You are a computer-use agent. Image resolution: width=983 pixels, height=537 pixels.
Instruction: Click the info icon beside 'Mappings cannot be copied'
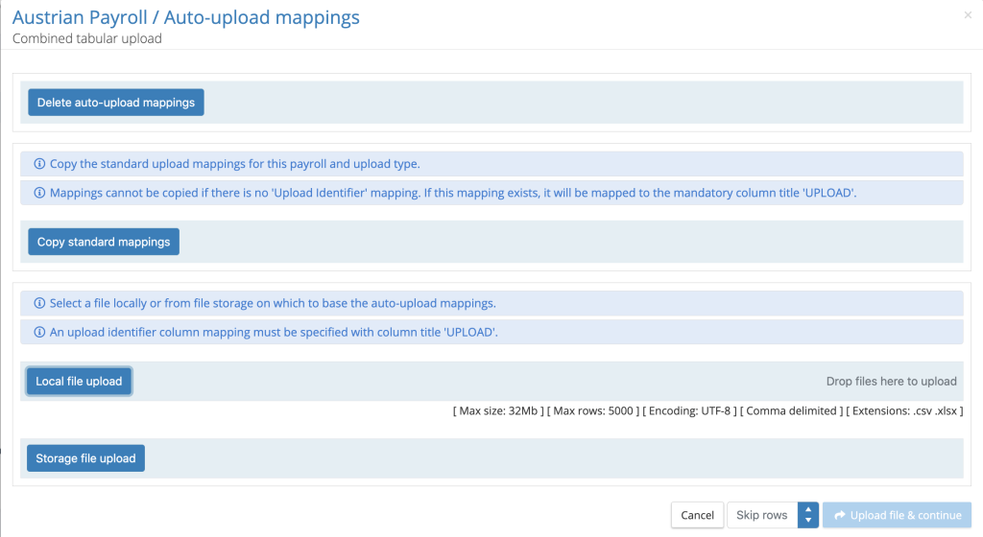click(x=39, y=193)
